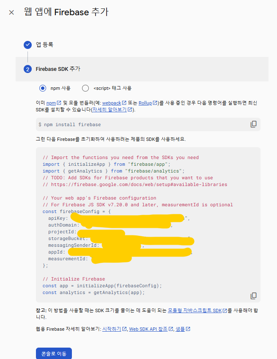Image resolution: width=277 pixels, height=359 pixels.
Task: Click the step 2 circle for Firebase SDK 추가
Action: (x=28, y=69)
